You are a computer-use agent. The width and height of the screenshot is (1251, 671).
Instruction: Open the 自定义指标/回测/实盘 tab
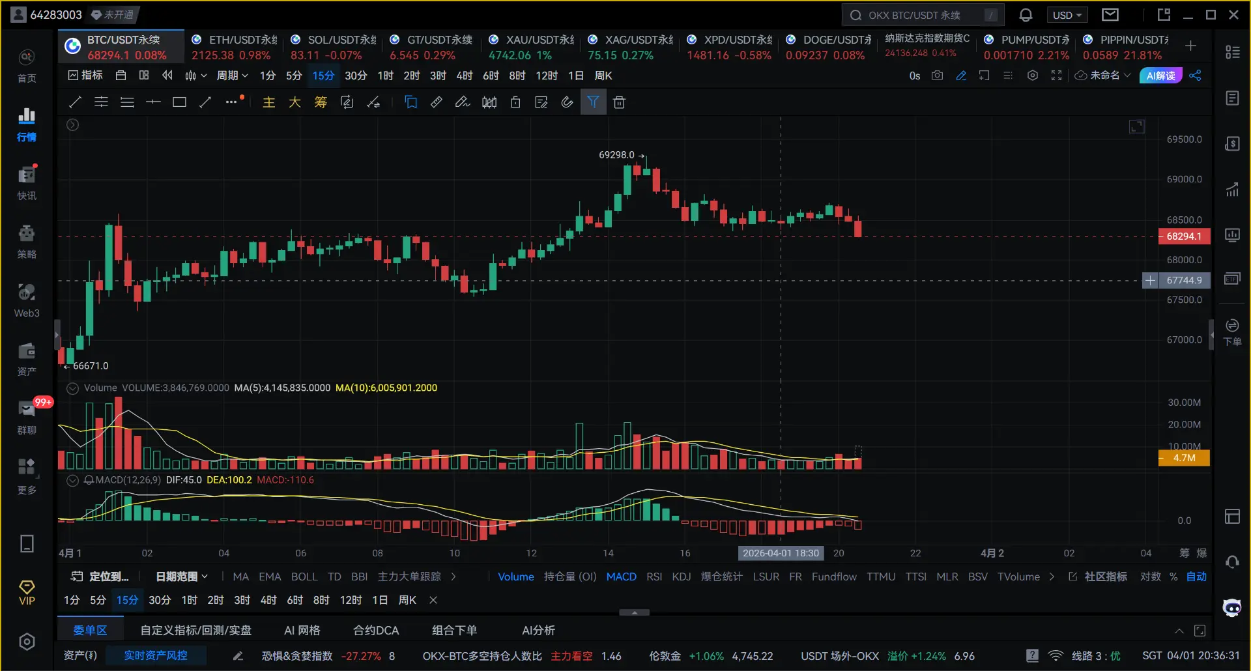tap(196, 631)
